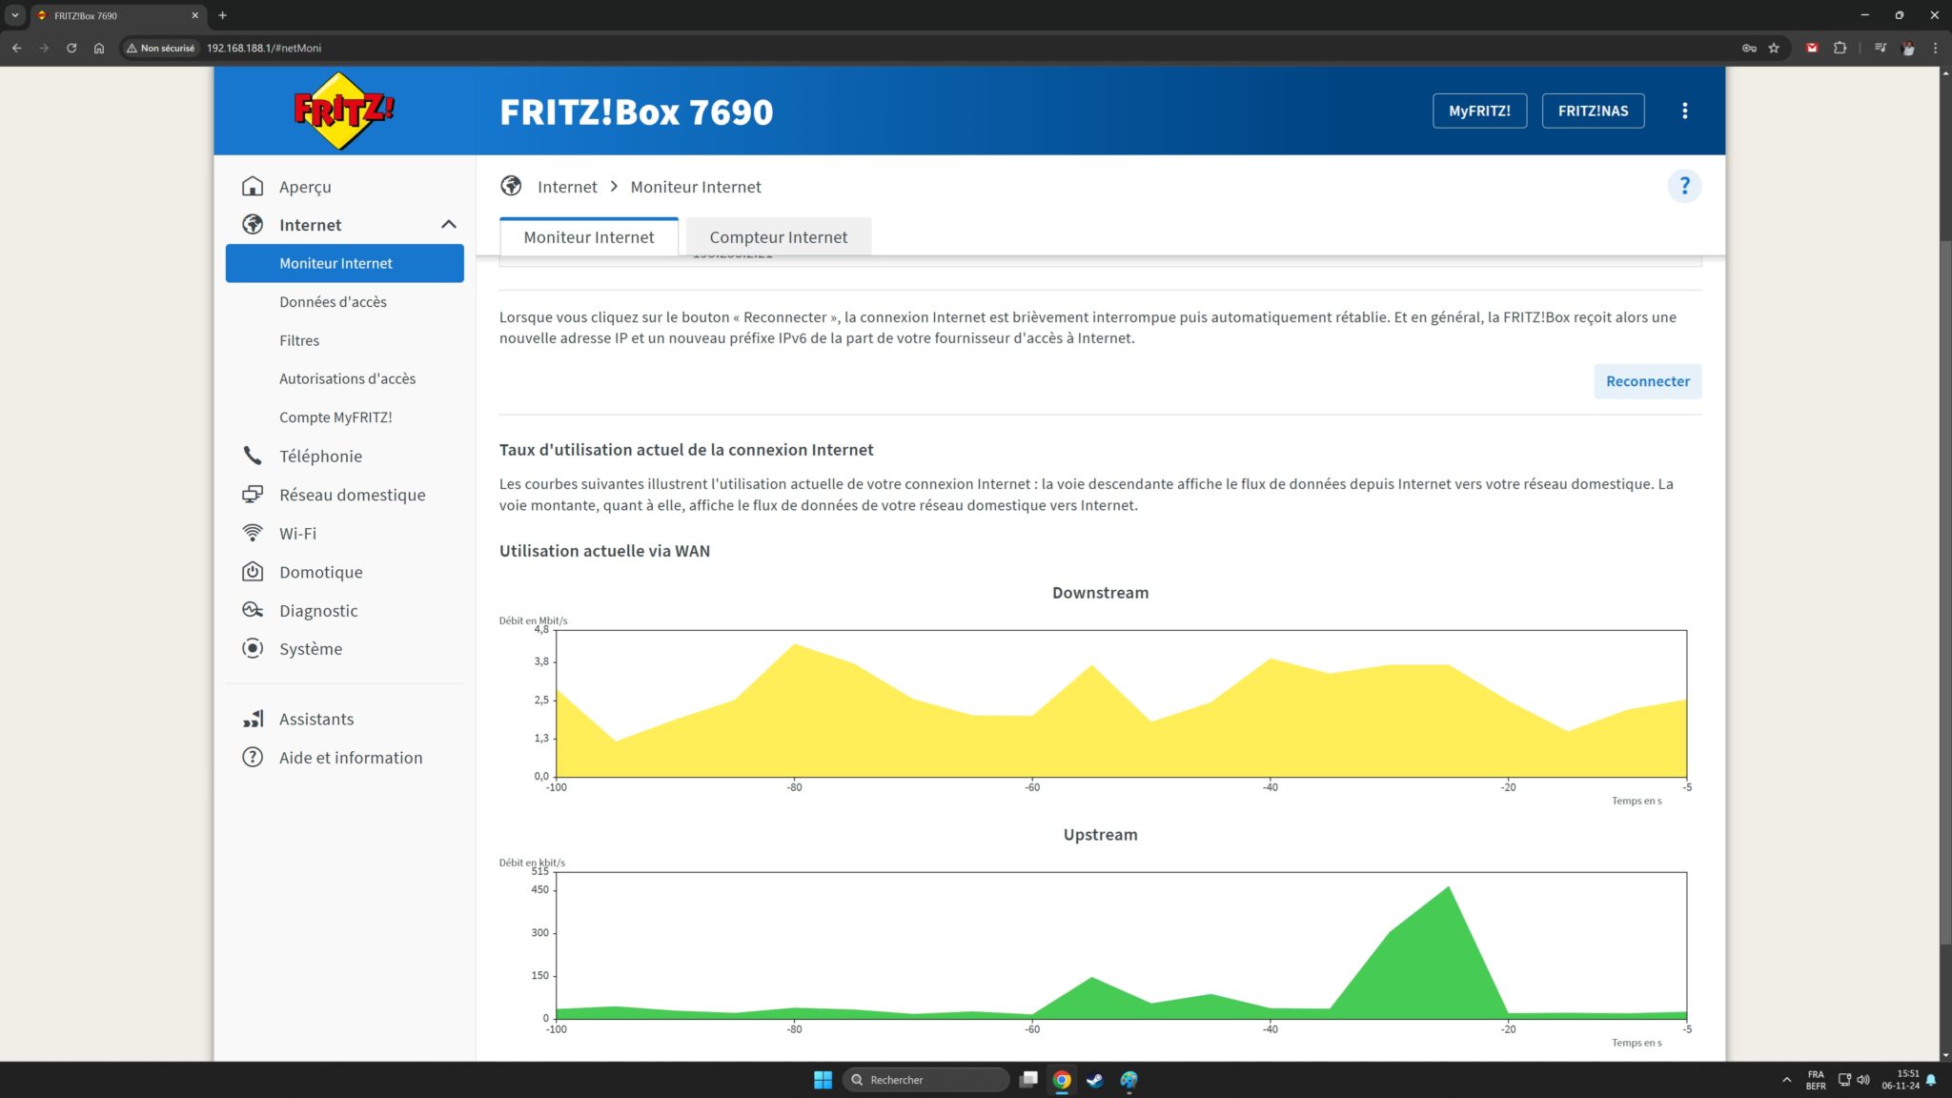Open Données d'accès in sidebar

333,301
